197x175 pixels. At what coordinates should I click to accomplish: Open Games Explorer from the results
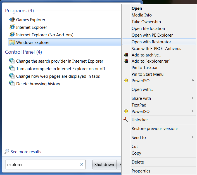click(31, 20)
